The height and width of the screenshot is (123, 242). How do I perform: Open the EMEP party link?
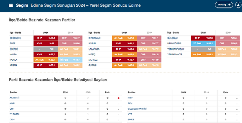[131, 119]
